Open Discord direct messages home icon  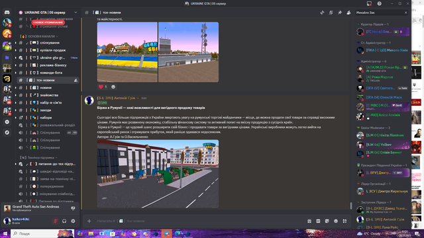(x=7, y=13)
